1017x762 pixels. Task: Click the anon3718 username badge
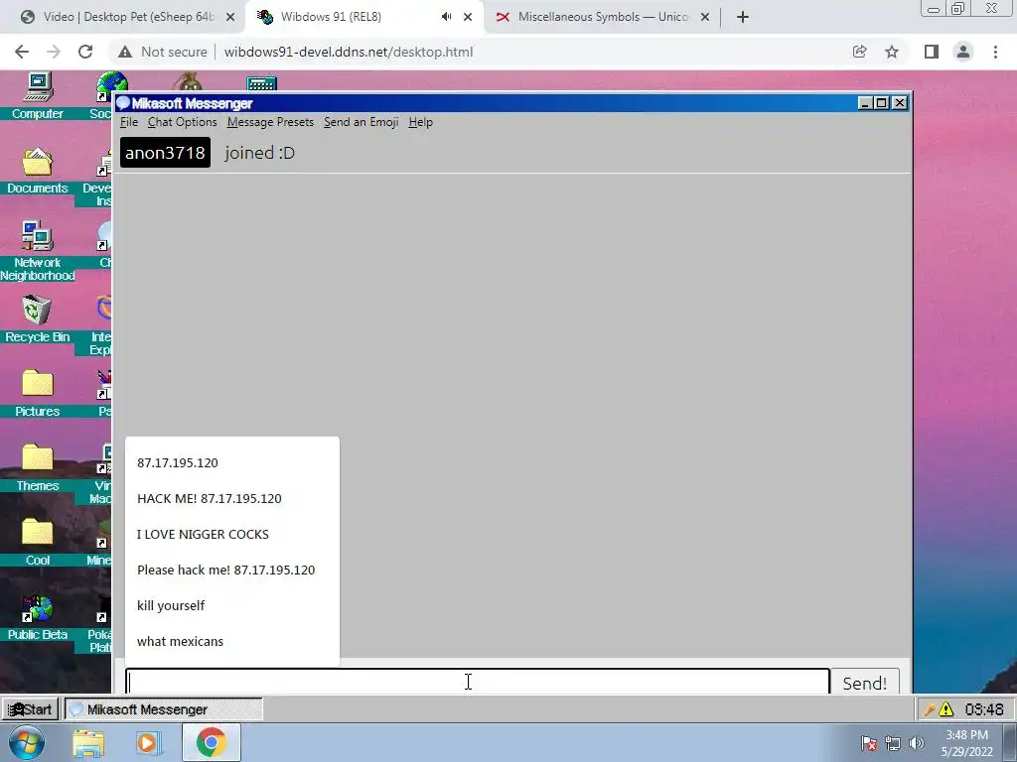click(x=166, y=152)
